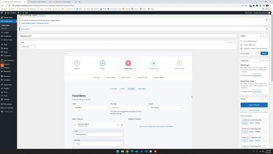
Task: Delete the Restaurant Menu block with trash icon
Action: [122, 125]
